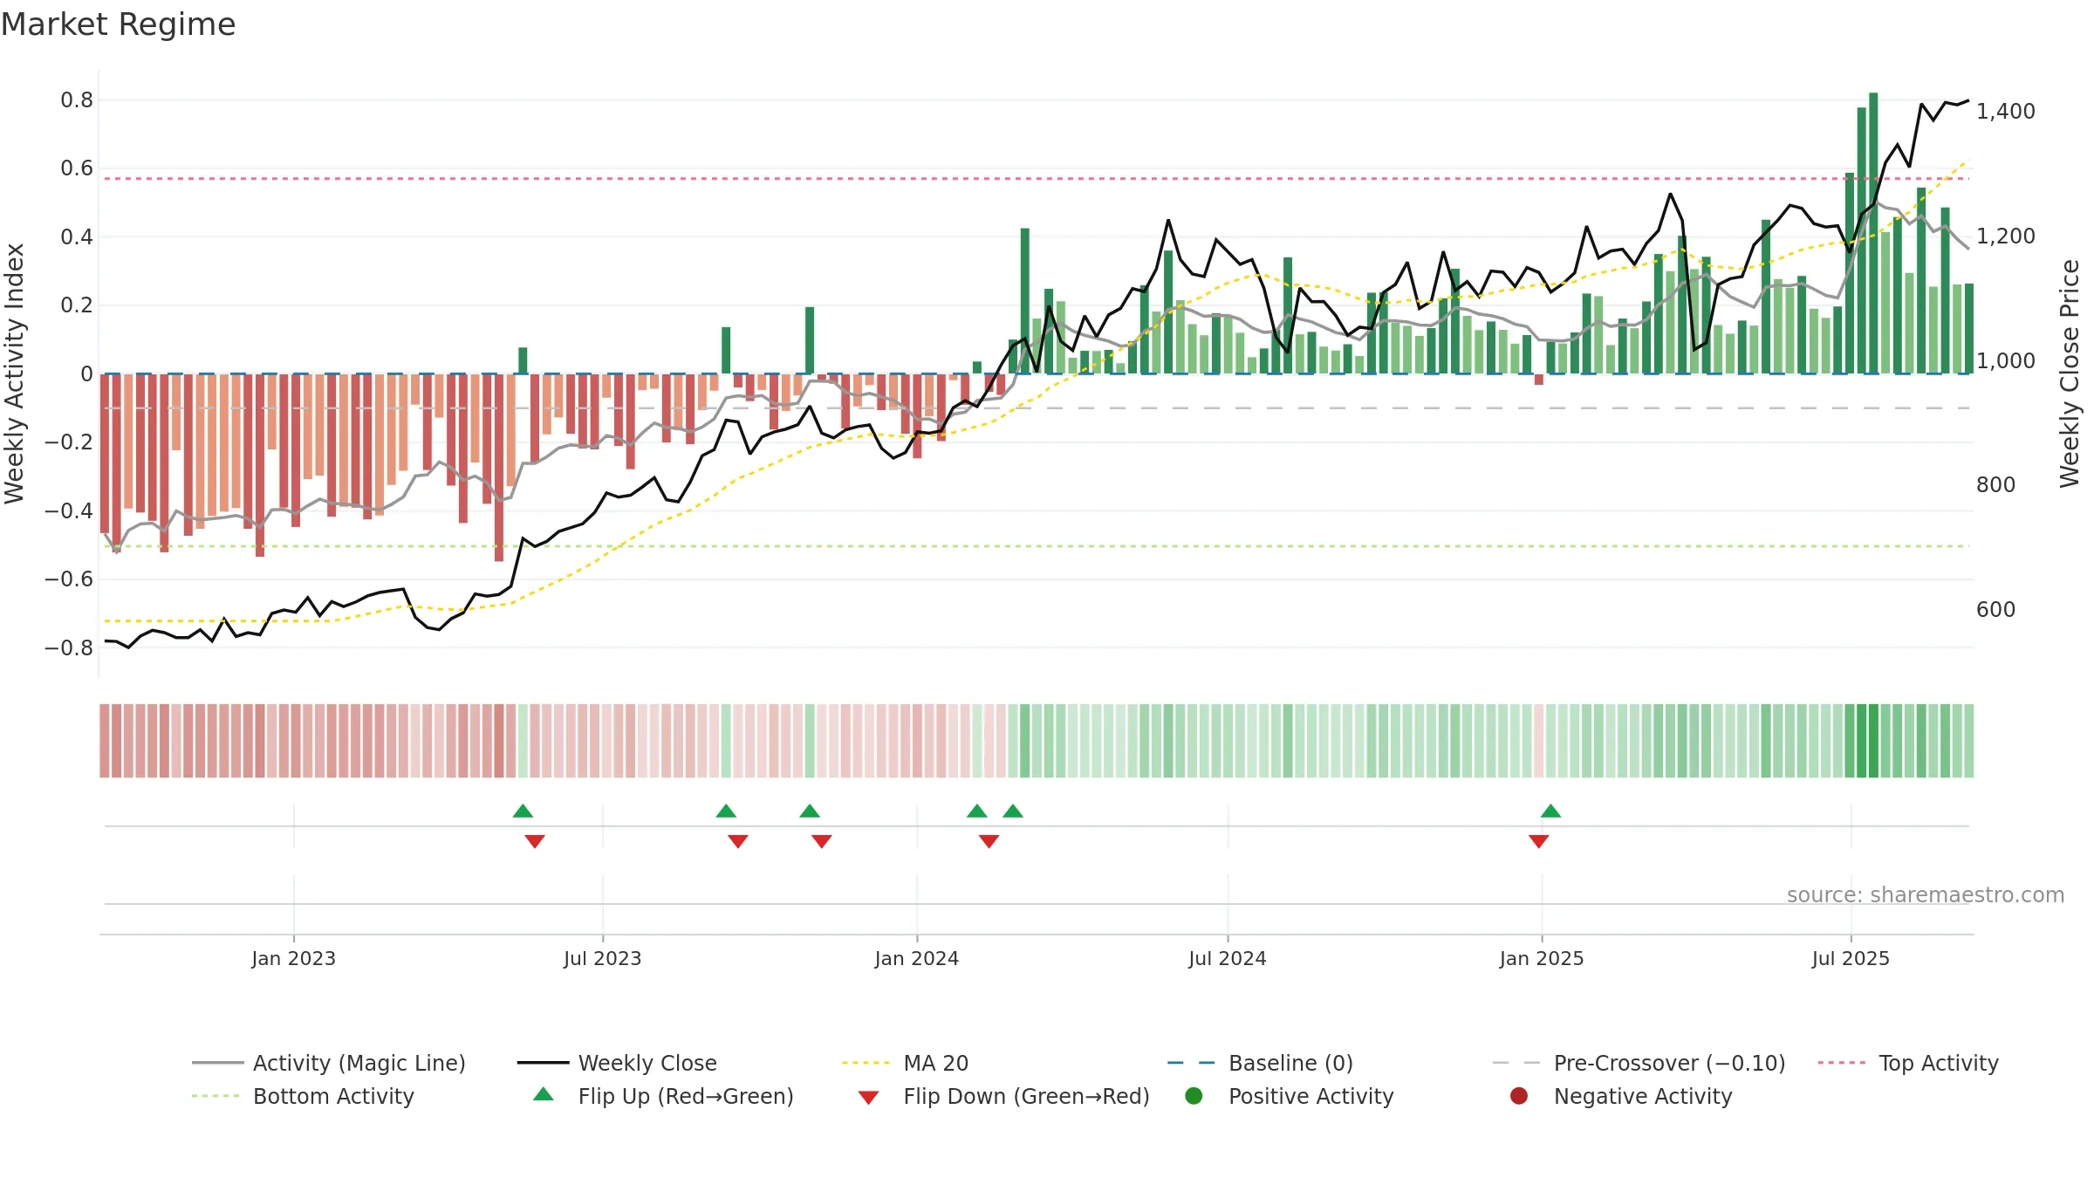This screenshot has width=2094, height=1178.
Task: Click the 1,200 price tick label
Action: pyautogui.click(x=2005, y=236)
